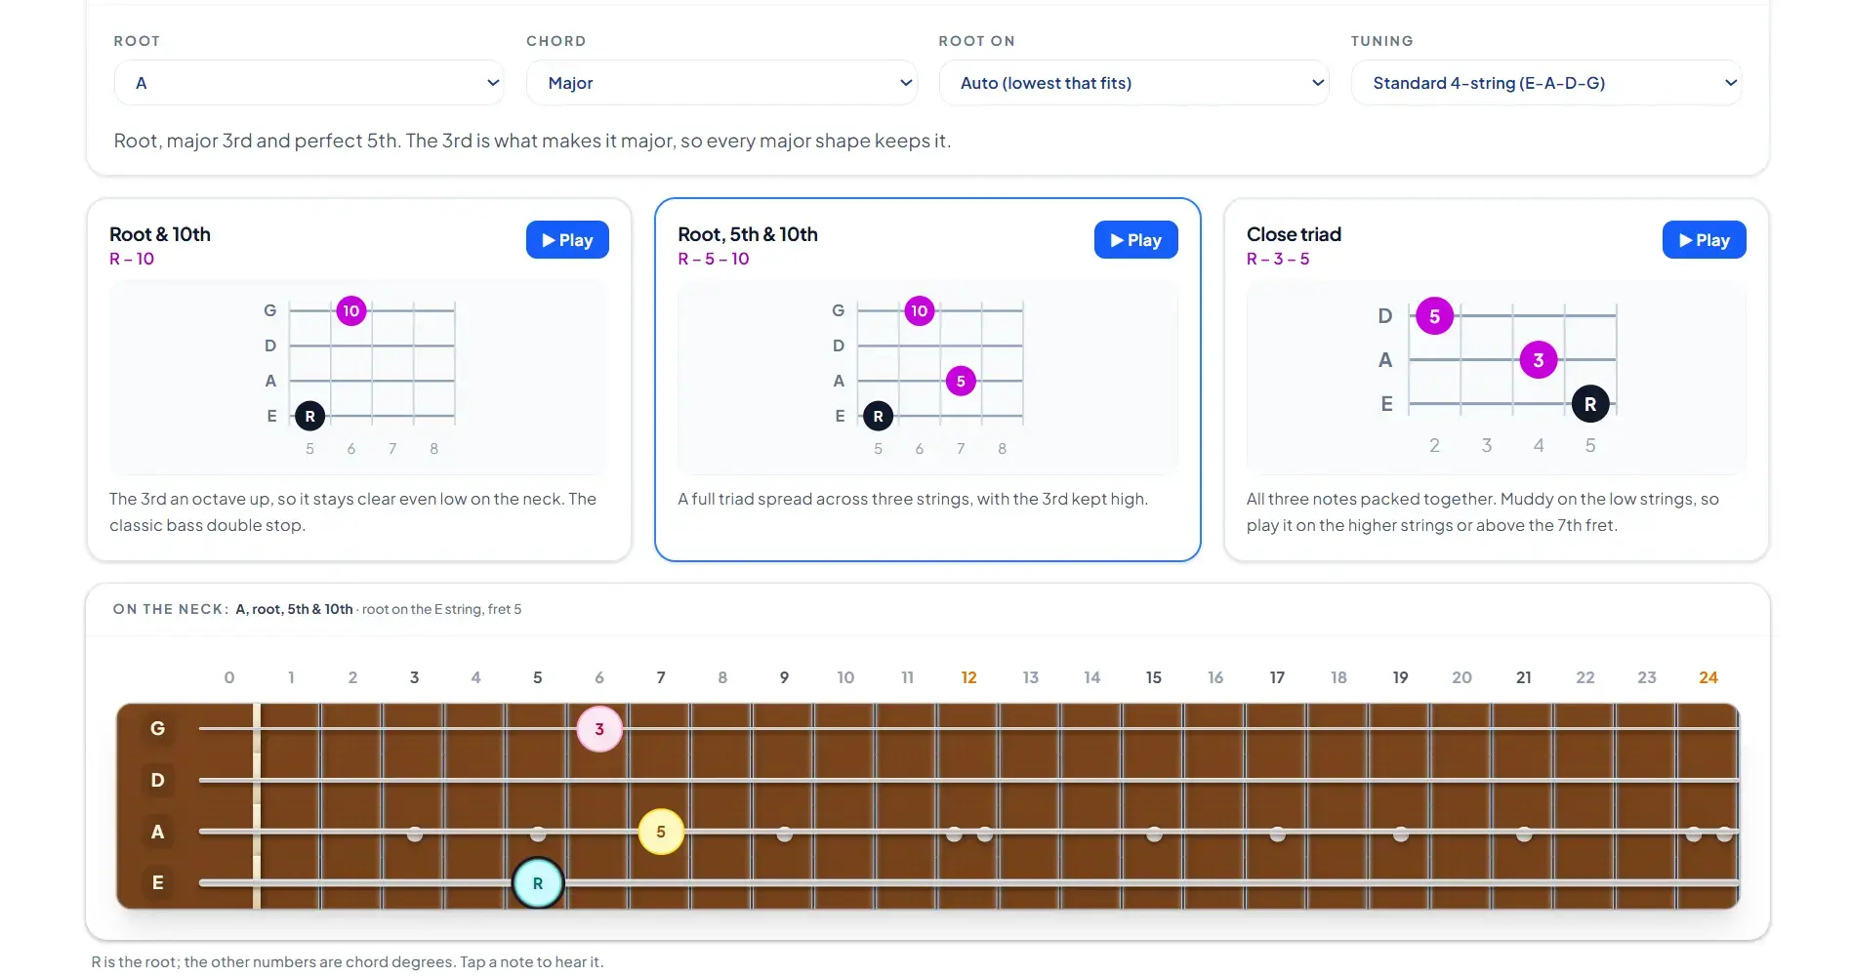1852x976 pixels.
Task: Click the 5 marker in Close triad diagram
Action: (1434, 316)
